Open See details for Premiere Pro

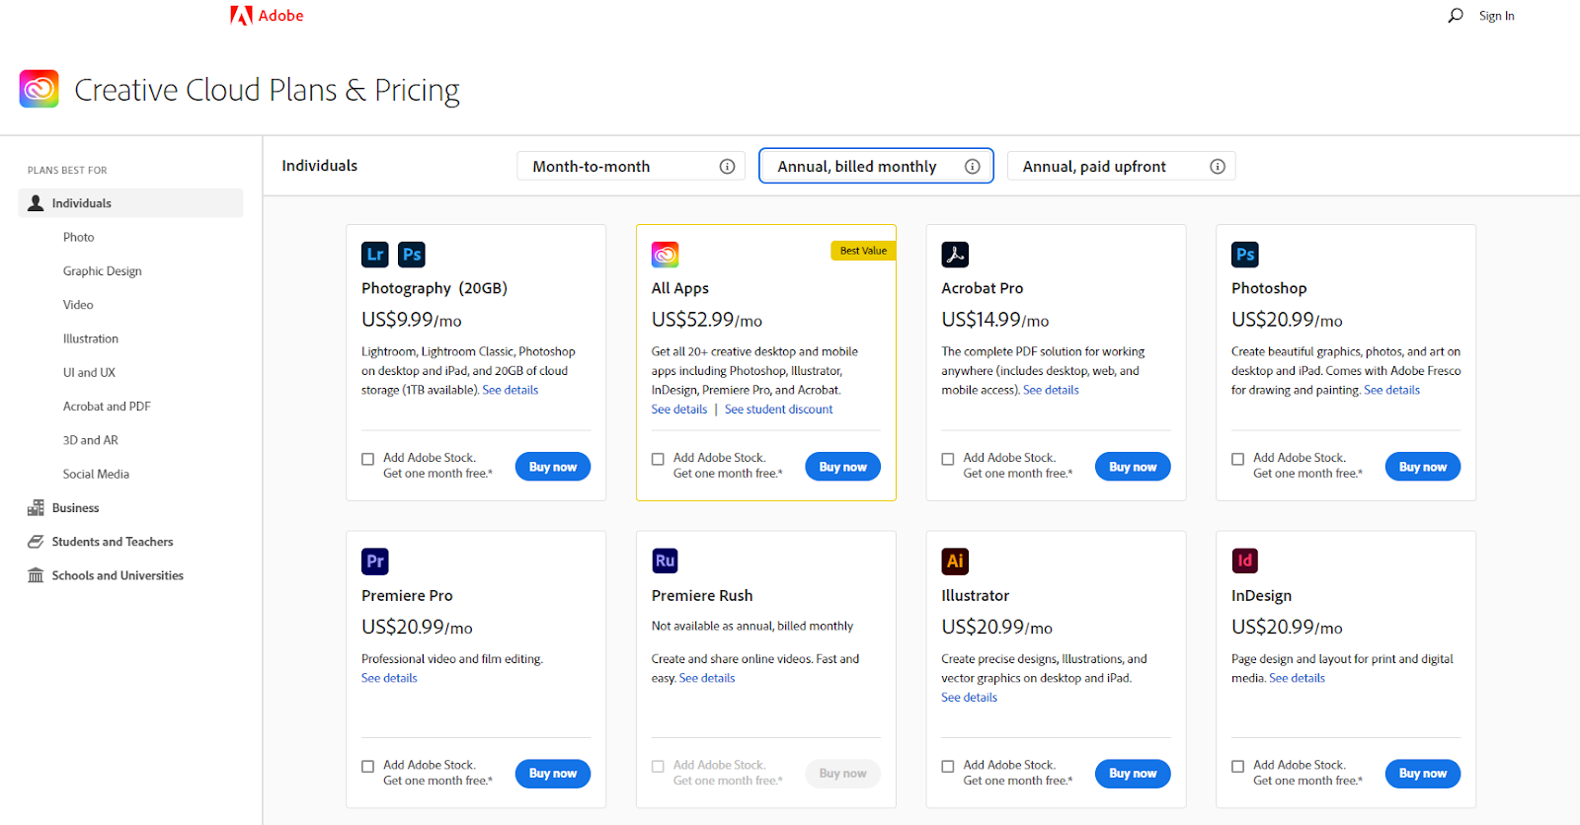pyautogui.click(x=389, y=678)
